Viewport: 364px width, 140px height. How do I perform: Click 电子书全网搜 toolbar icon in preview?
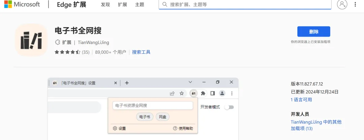click(193, 93)
